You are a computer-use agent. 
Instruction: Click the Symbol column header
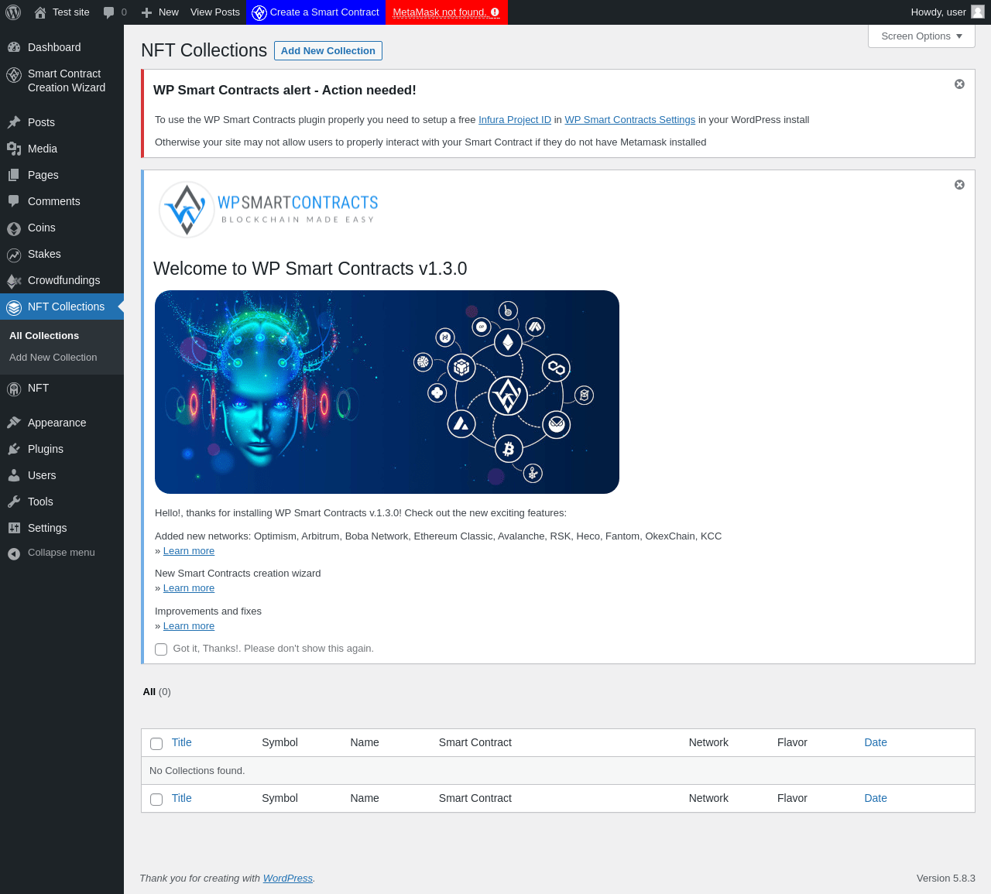(279, 742)
